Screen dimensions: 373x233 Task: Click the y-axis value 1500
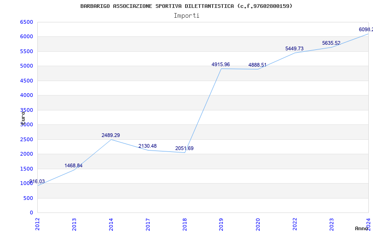27,169
